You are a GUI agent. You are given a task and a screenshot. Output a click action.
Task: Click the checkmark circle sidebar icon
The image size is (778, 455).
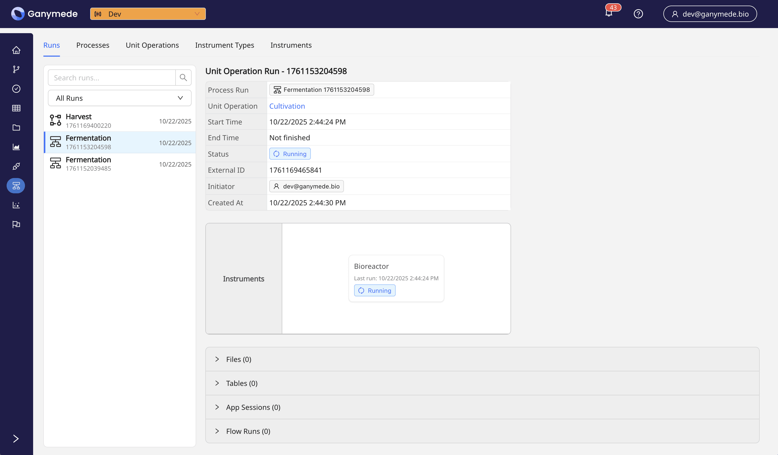click(x=16, y=89)
